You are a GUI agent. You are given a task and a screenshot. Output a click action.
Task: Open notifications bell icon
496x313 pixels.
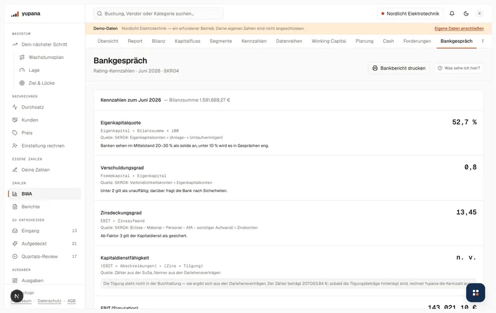452,14
